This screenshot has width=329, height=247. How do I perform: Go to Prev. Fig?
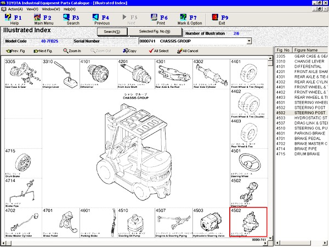click(x=15, y=51)
